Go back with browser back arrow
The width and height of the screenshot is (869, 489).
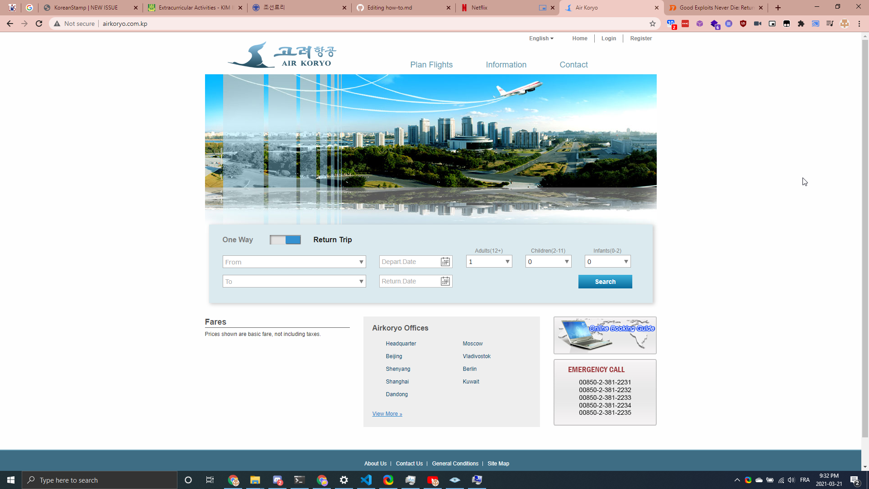tap(10, 24)
